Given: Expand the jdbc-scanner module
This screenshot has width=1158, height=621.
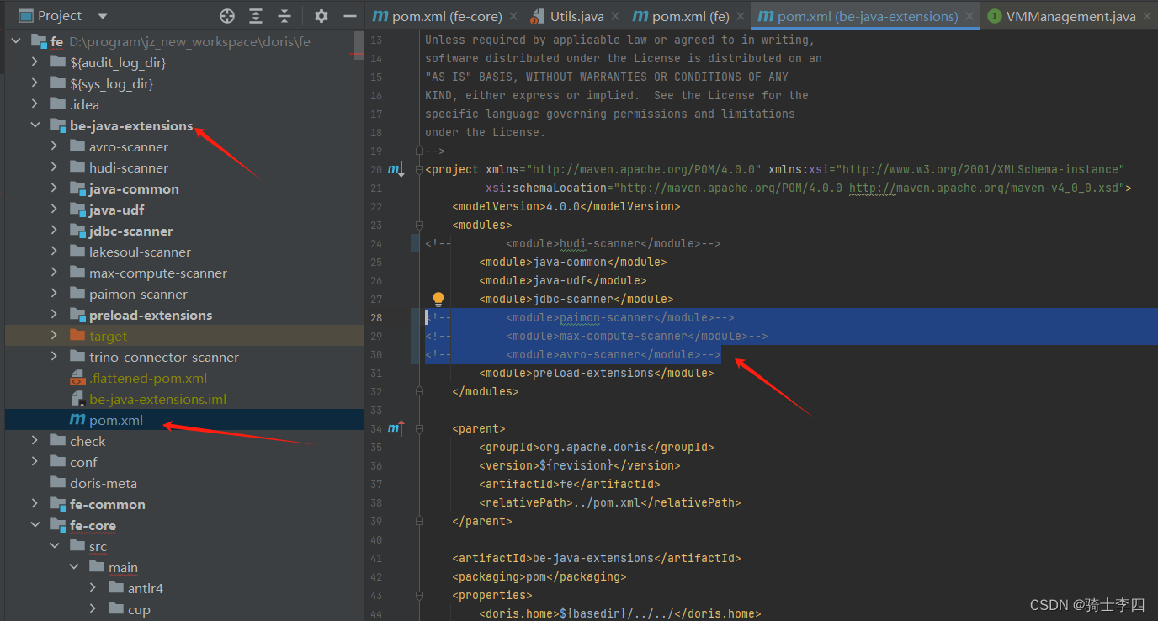Looking at the screenshot, I should (54, 231).
